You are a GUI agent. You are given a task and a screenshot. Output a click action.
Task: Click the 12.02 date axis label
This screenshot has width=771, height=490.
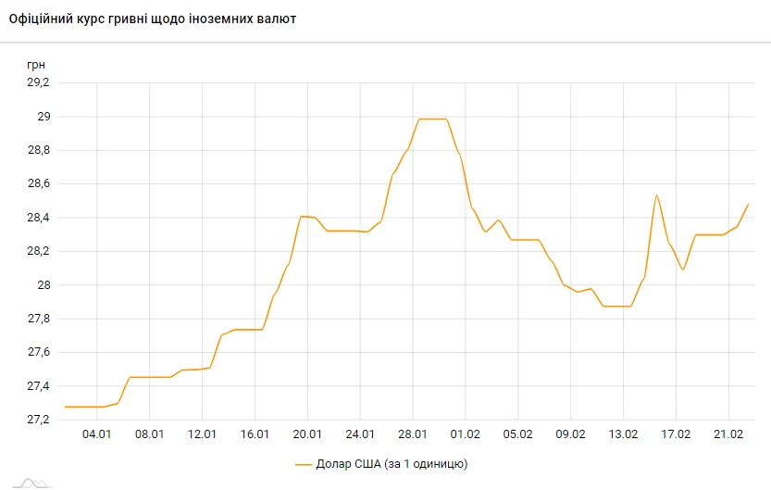[203, 433]
